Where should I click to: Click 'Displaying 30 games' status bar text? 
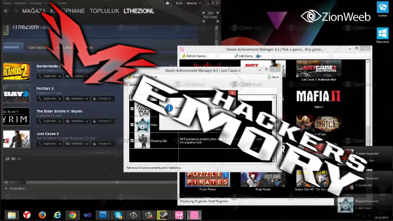204,201
